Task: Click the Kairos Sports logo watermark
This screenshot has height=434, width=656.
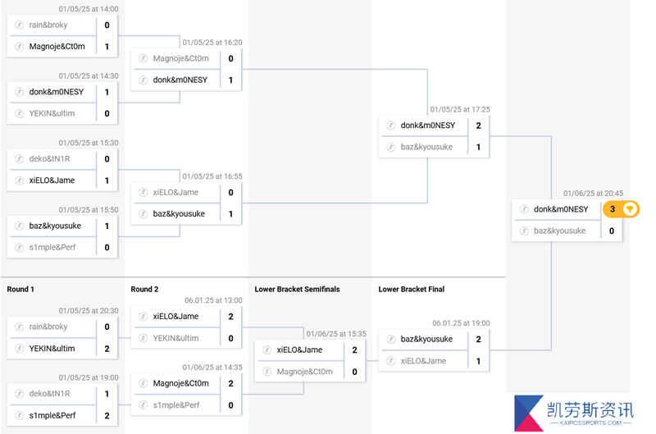Action: [x=574, y=413]
